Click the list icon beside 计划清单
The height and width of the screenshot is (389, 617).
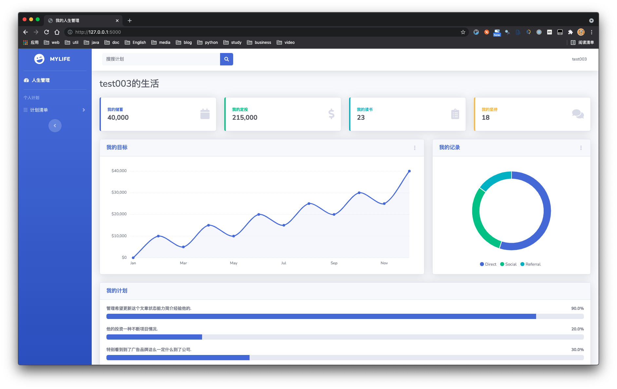click(x=26, y=110)
